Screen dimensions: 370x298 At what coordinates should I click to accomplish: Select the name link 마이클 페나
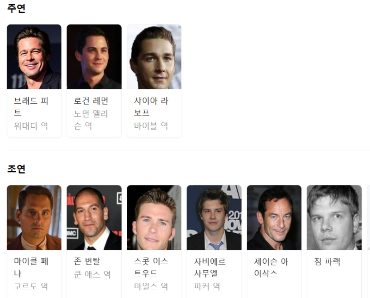(x=31, y=267)
